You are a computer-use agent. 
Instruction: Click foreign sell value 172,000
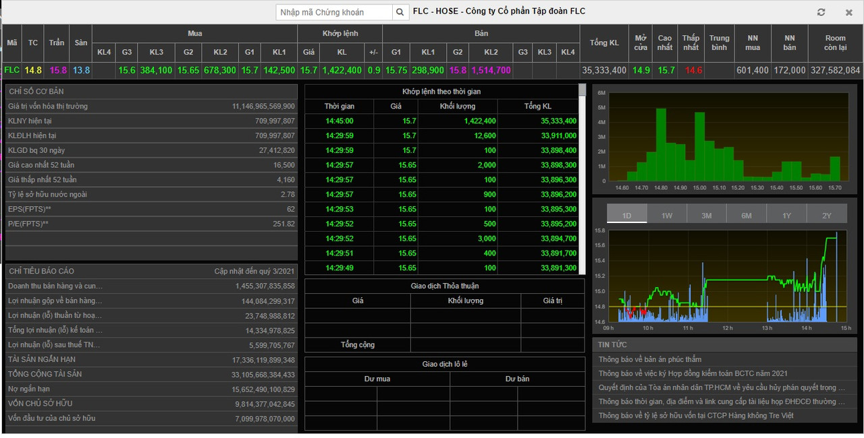click(790, 70)
